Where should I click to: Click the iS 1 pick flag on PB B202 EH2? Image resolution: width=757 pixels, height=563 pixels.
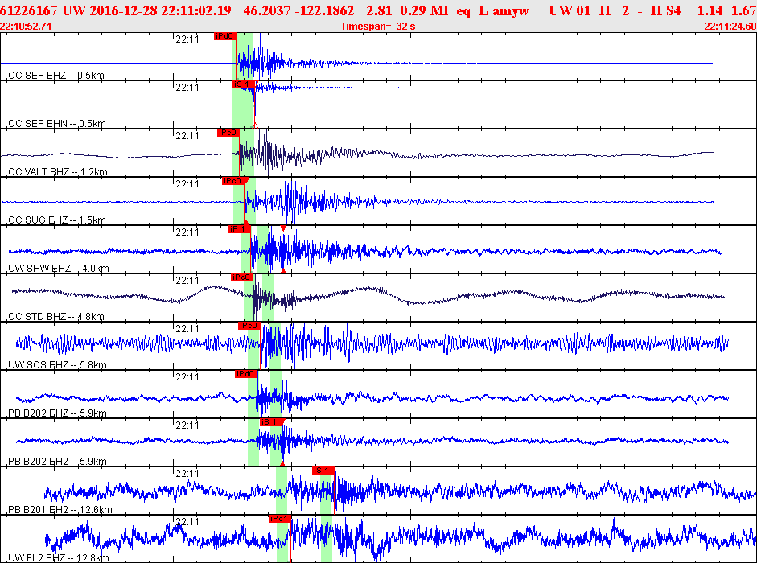click(x=269, y=422)
